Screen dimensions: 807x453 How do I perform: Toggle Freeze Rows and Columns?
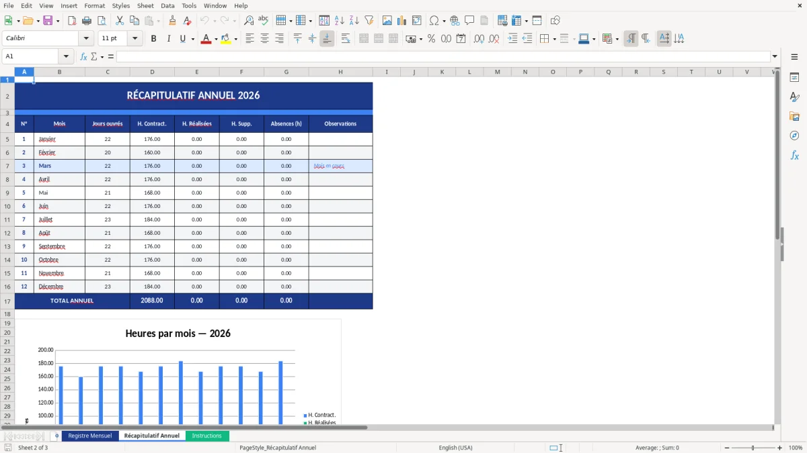click(516, 21)
